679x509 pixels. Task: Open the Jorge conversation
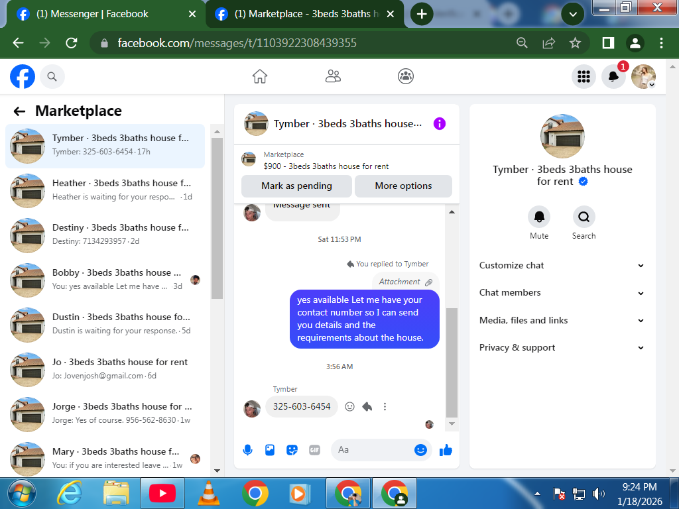105,414
